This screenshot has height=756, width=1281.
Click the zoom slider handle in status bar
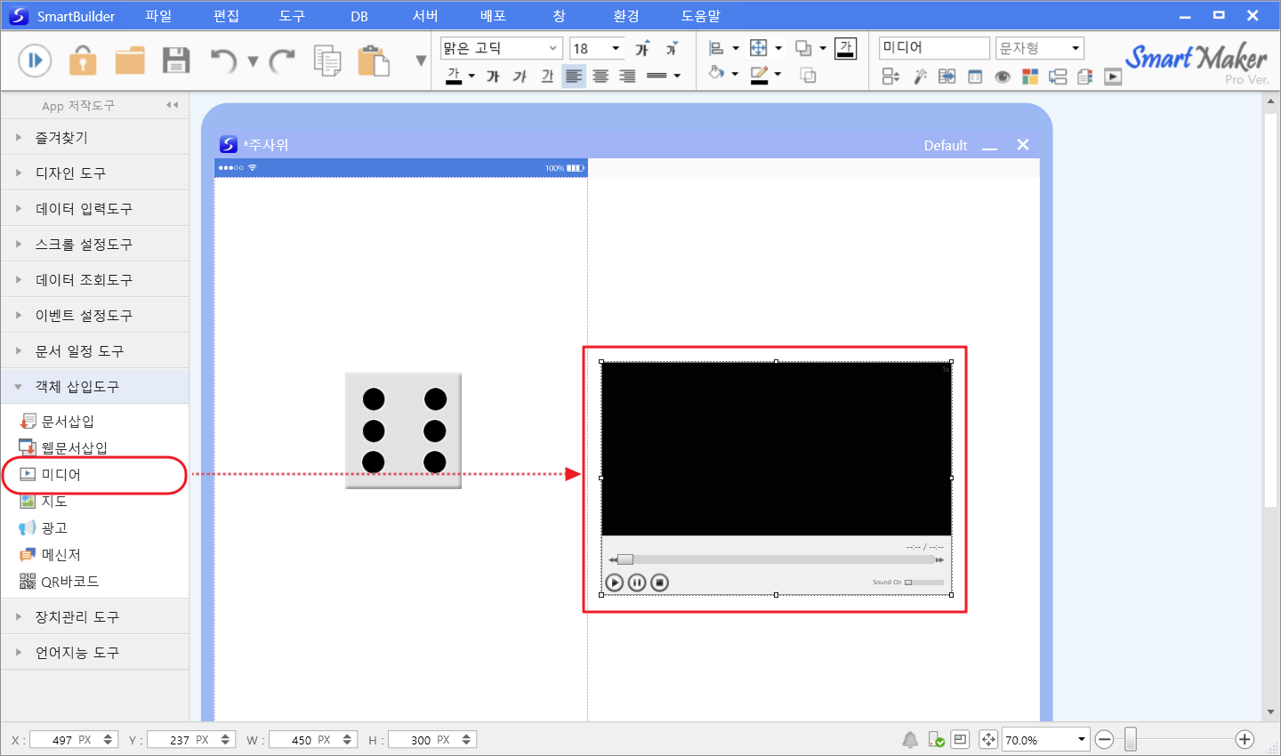tap(1130, 739)
